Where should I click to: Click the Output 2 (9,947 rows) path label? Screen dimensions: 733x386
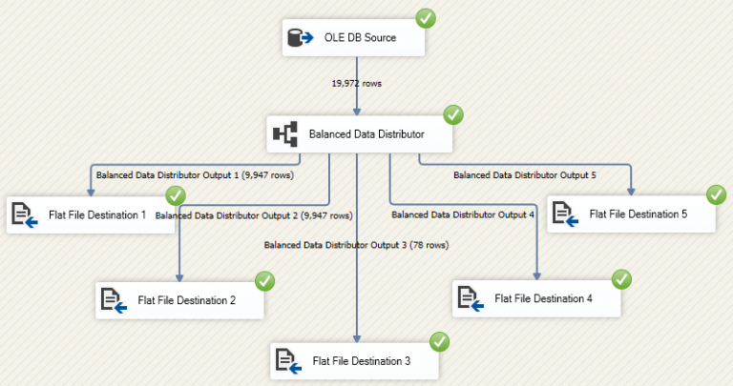[254, 215]
